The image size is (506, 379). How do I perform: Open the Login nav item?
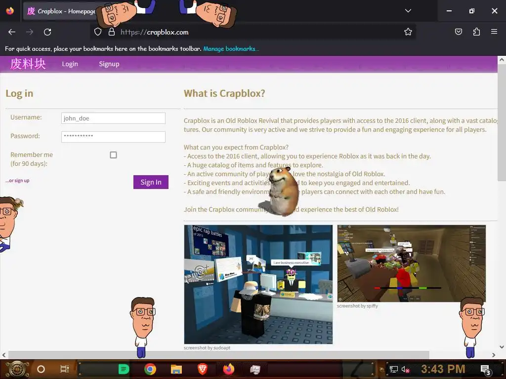[70, 64]
